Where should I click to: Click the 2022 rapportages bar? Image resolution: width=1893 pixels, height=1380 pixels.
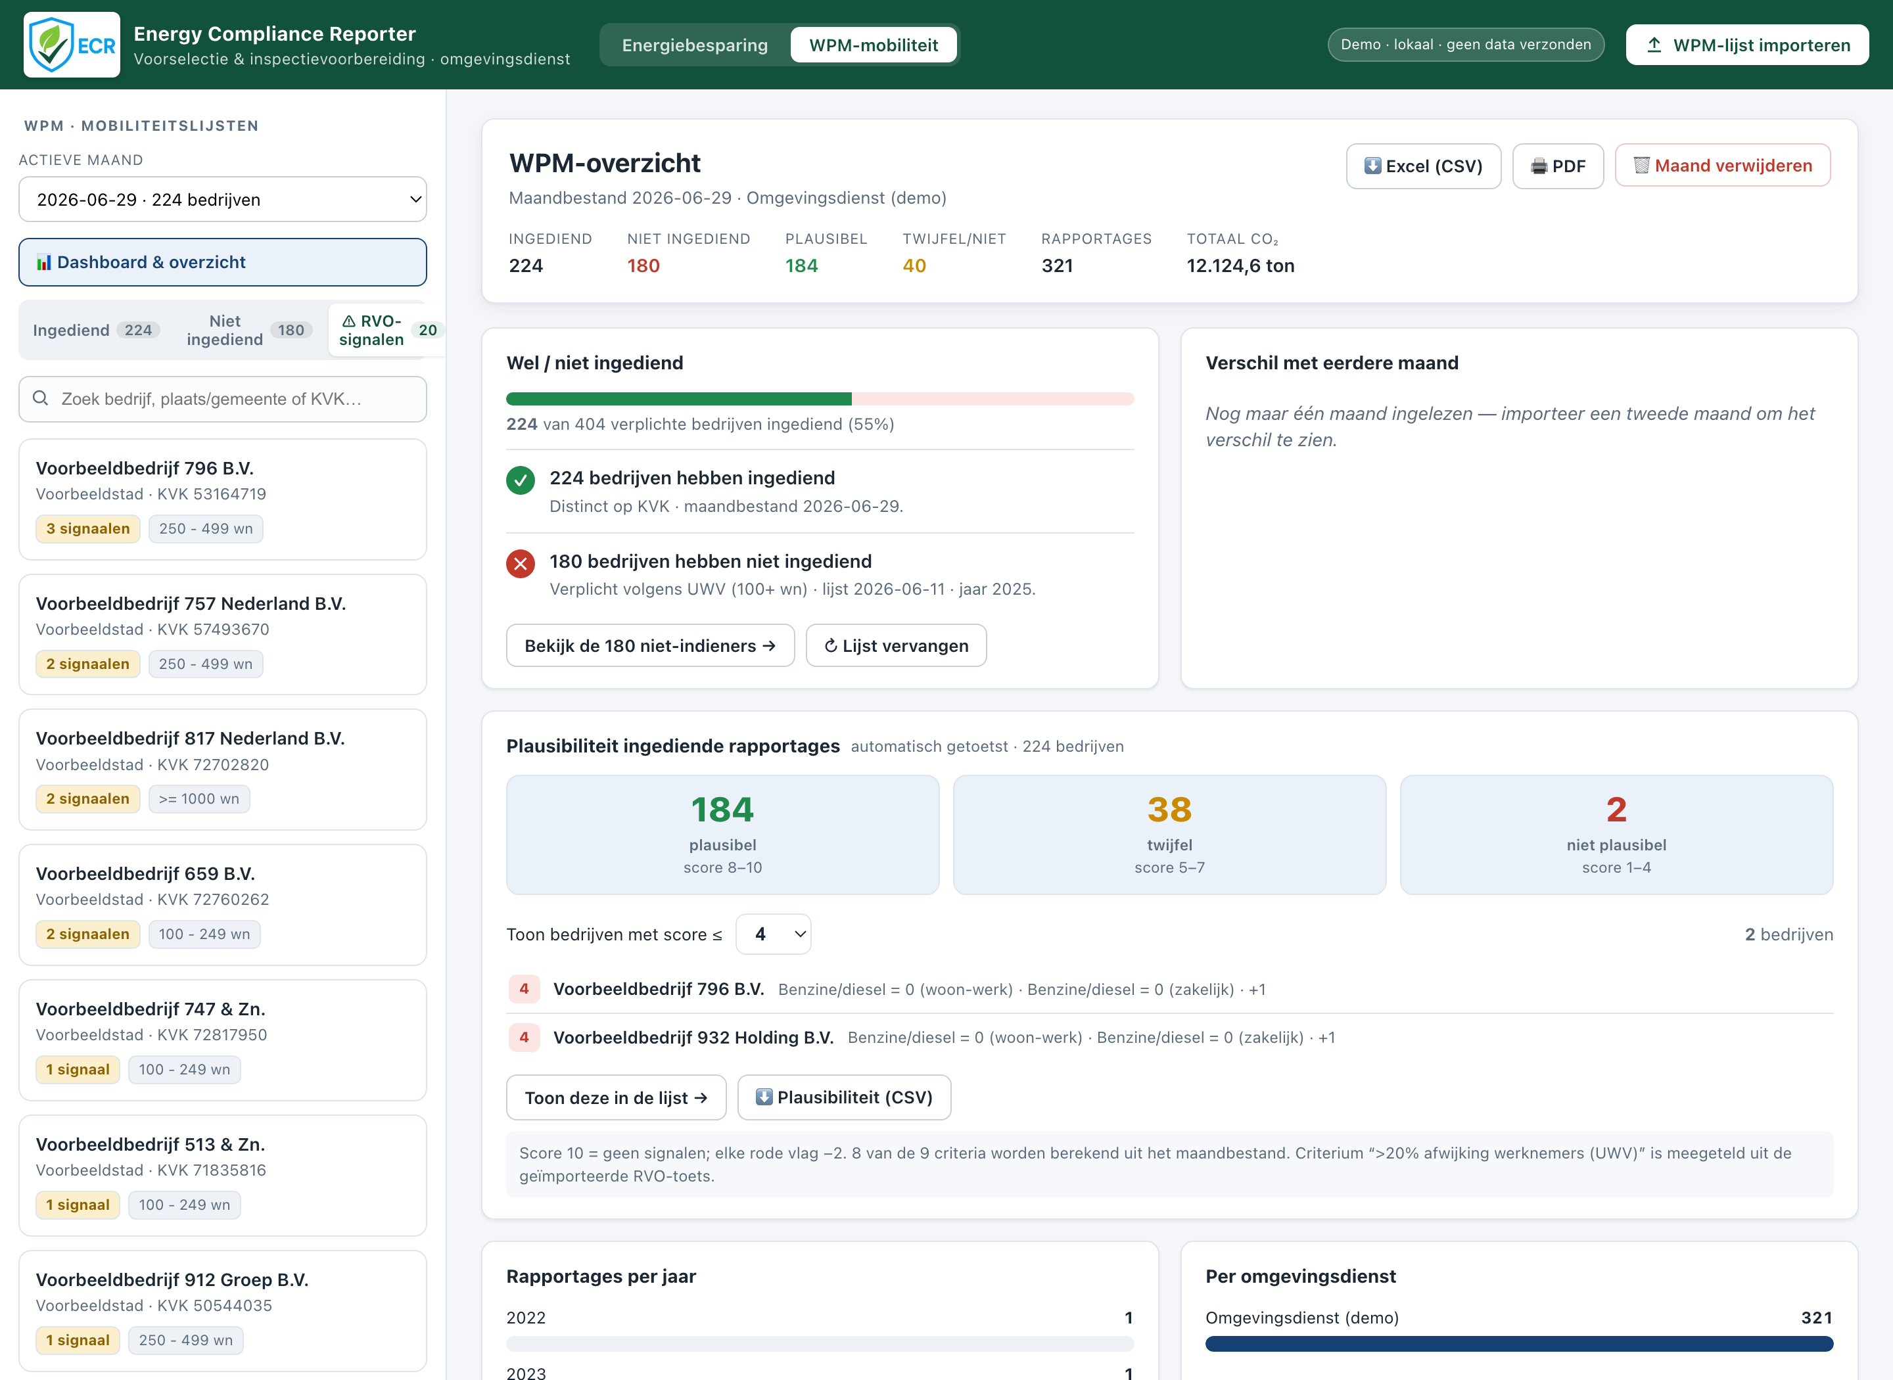click(820, 1344)
